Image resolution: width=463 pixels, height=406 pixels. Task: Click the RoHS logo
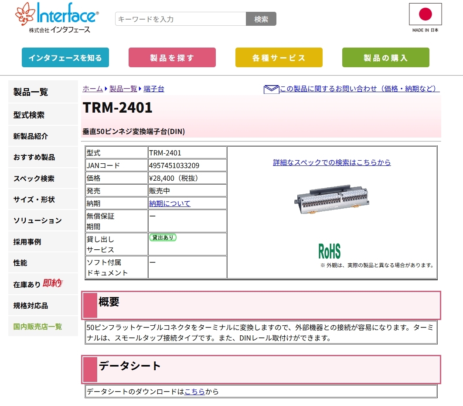(x=329, y=251)
